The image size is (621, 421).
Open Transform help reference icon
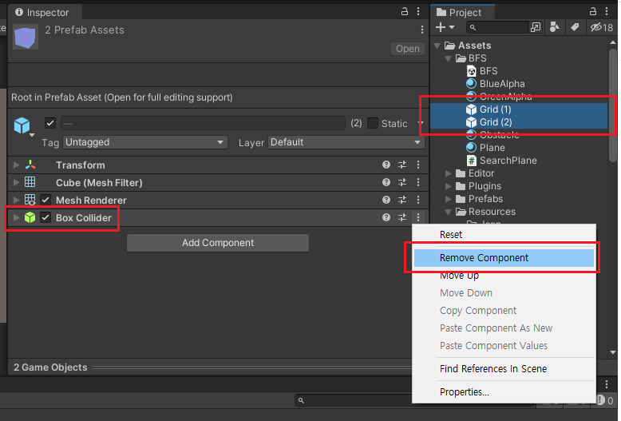pyautogui.click(x=386, y=165)
